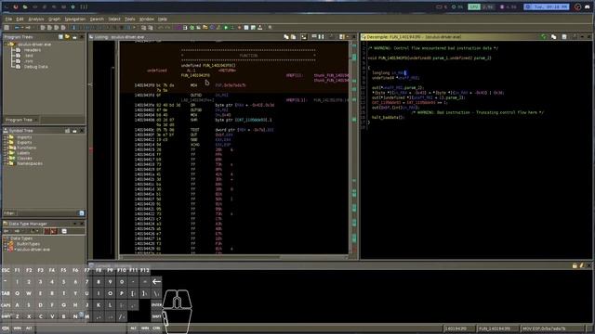Click the first copy icon in Listing header
Image resolution: width=595 pixels, height=334 pixels.
pos(286,37)
